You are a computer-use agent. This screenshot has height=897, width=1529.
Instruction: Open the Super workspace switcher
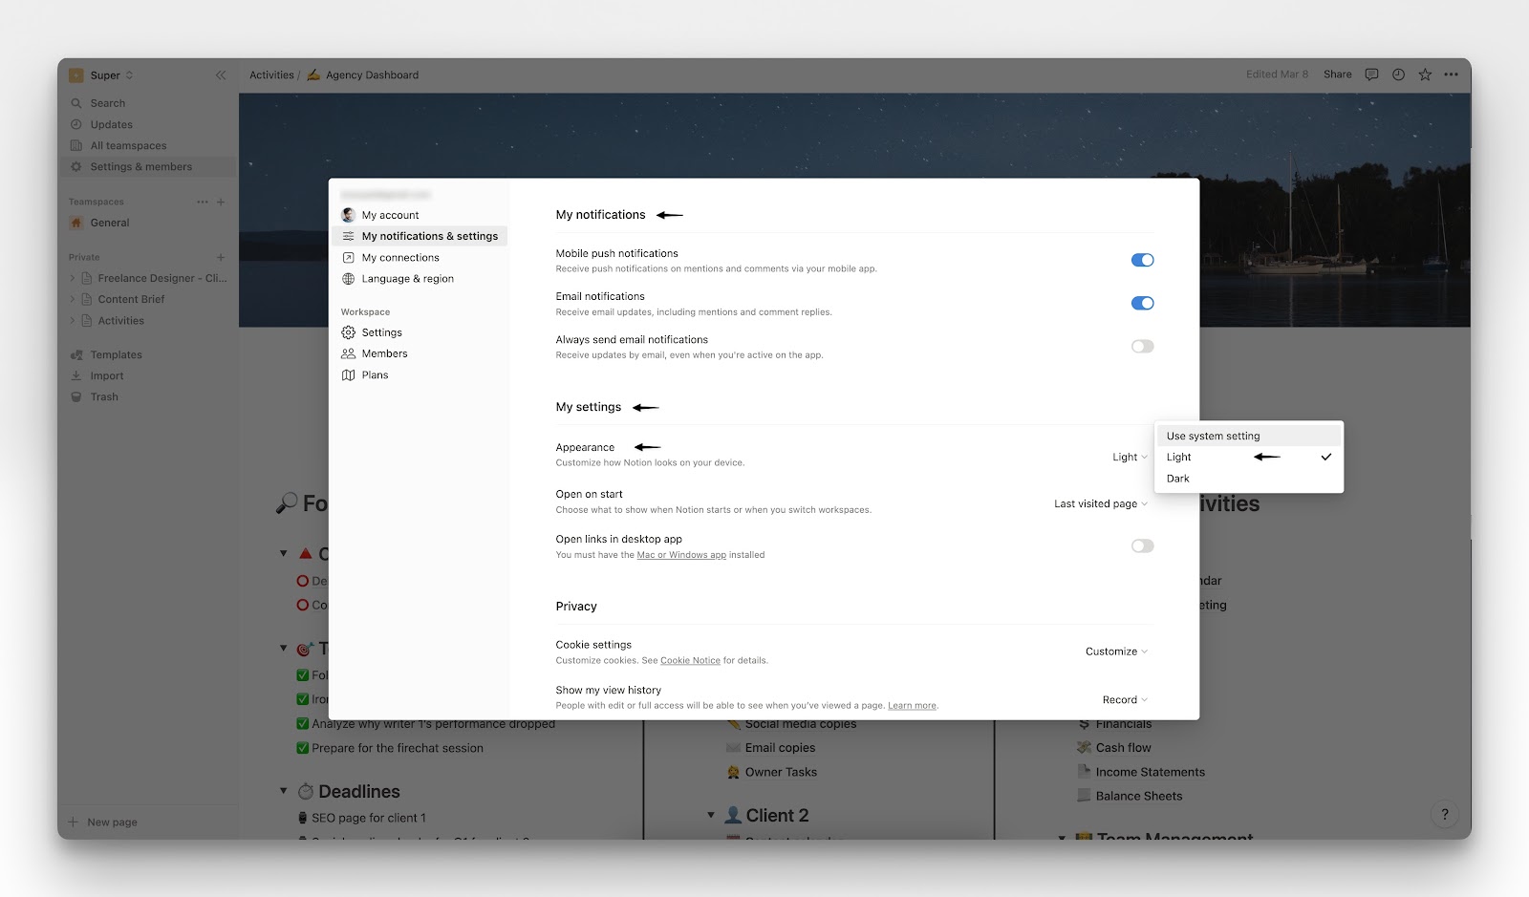[x=101, y=75]
